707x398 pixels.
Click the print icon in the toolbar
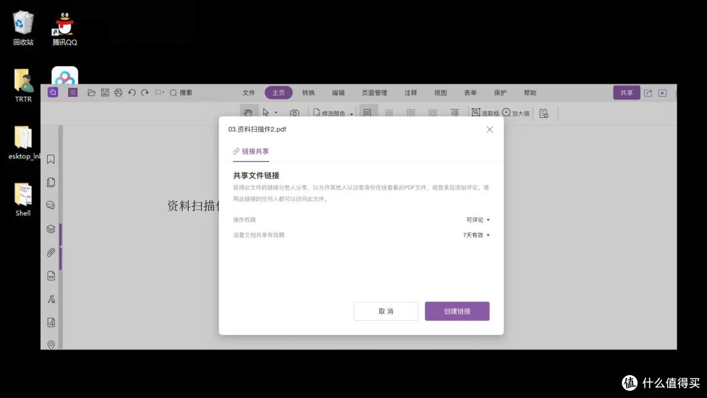tap(118, 92)
